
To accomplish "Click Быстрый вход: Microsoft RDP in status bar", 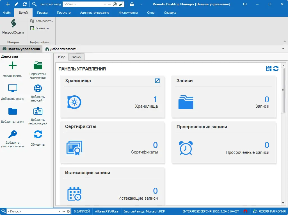I will coord(144,211).
